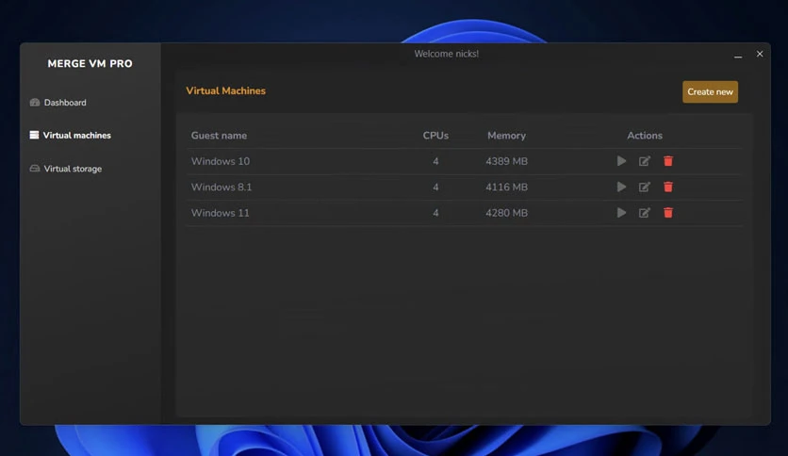Click the CPU count for Windows 8.1
This screenshot has width=788, height=456.
pyautogui.click(x=435, y=187)
